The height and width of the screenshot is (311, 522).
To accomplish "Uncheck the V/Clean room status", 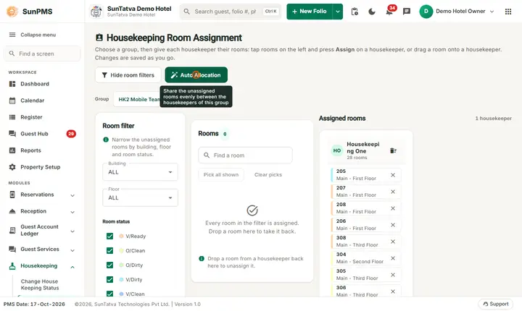I will (109, 294).
